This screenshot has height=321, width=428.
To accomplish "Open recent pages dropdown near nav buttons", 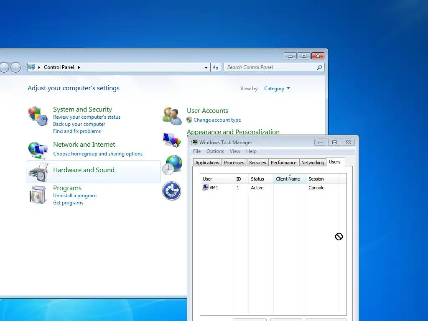I will pyautogui.click(x=24, y=67).
